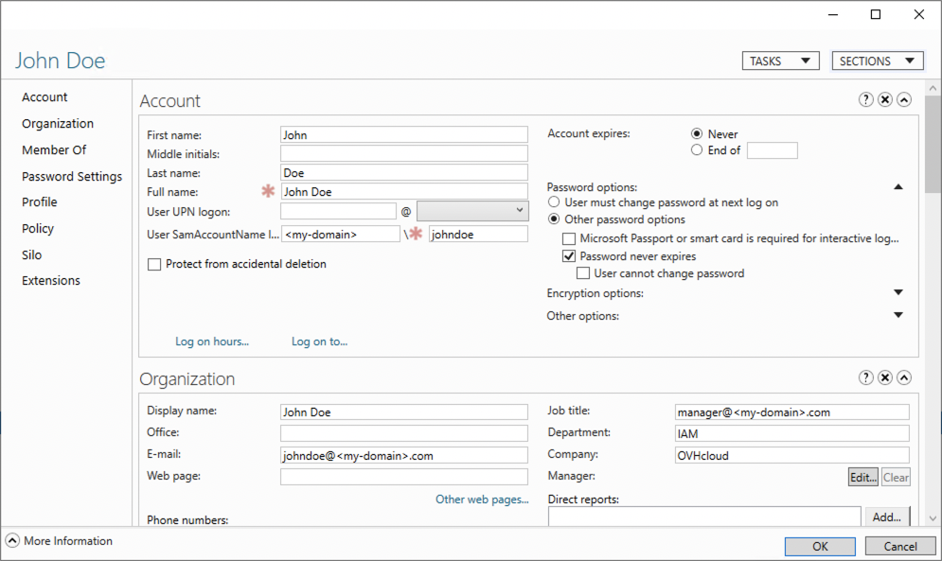Image resolution: width=942 pixels, height=561 pixels.
Task: Go to Password Settings section
Action: [x=72, y=176]
